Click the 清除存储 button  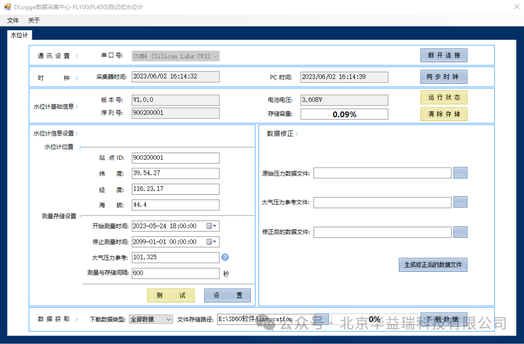click(443, 114)
